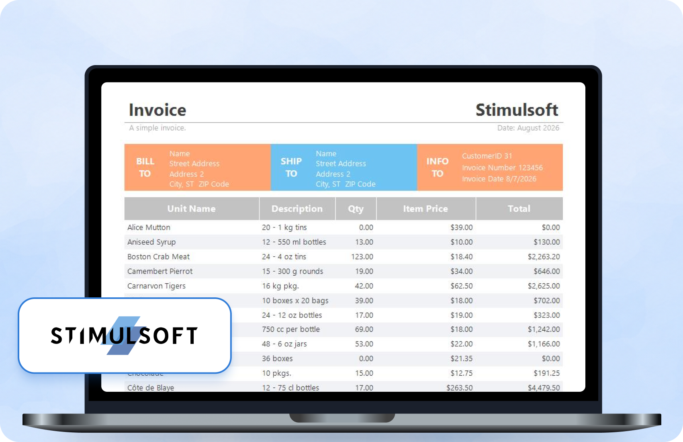Select the total "$191.25"
683x442 pixels.
[x=546, y=373]
